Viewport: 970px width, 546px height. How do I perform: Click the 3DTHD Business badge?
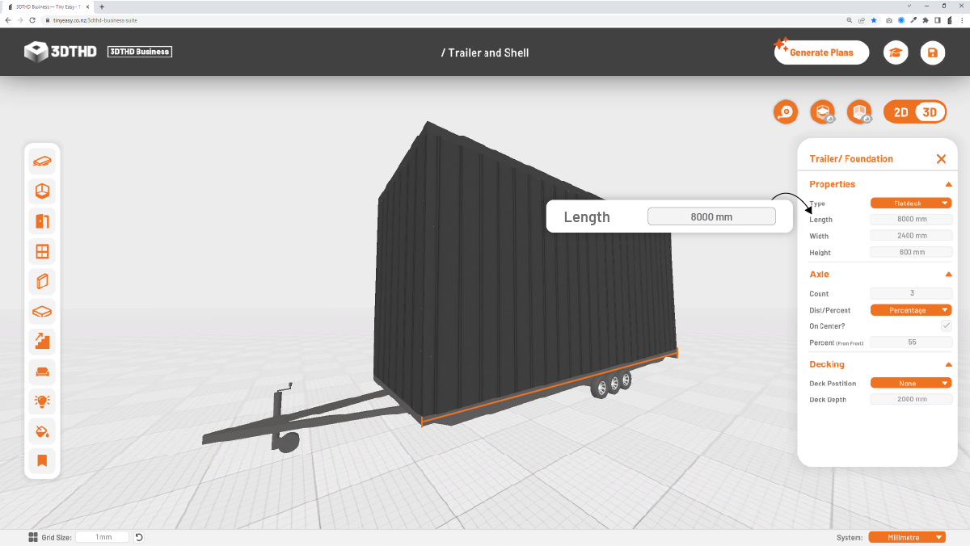click(140, 52)
